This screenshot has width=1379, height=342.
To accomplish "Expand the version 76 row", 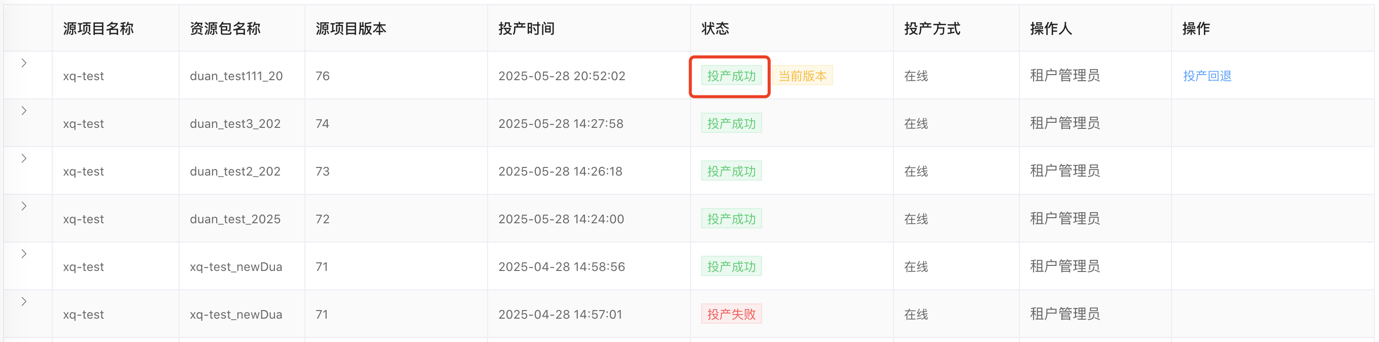I will pos(24,63).
